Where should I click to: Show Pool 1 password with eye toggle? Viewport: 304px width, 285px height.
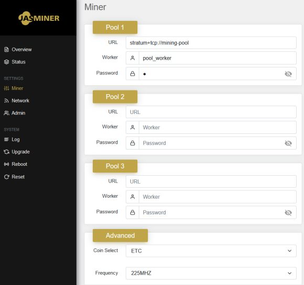click(288, 74)
